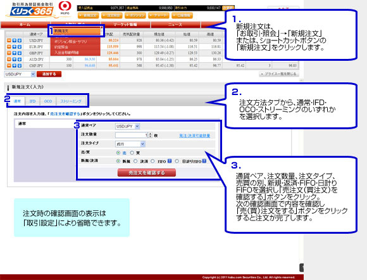Remove GBP/JPY row with orange minus icon

[x=9, y=53]
